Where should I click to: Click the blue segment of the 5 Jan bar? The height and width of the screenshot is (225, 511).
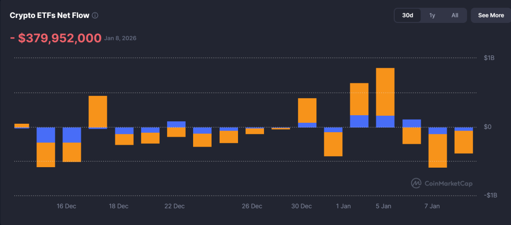click(x=385, y=121)
